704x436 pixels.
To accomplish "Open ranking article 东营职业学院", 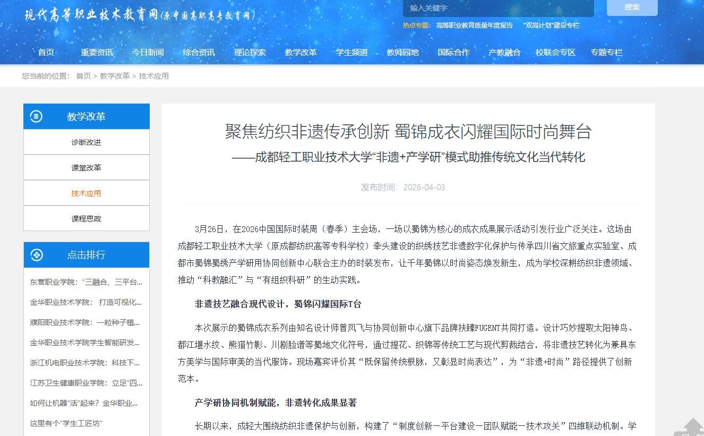I will tap(86, 282).
